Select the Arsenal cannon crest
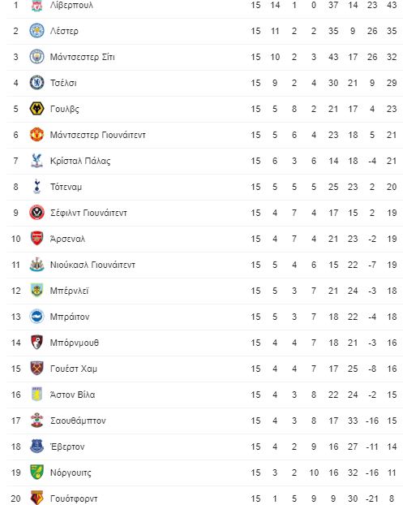Screen dimensions: 403x505 pyautogui.click(x=36, y=239)
